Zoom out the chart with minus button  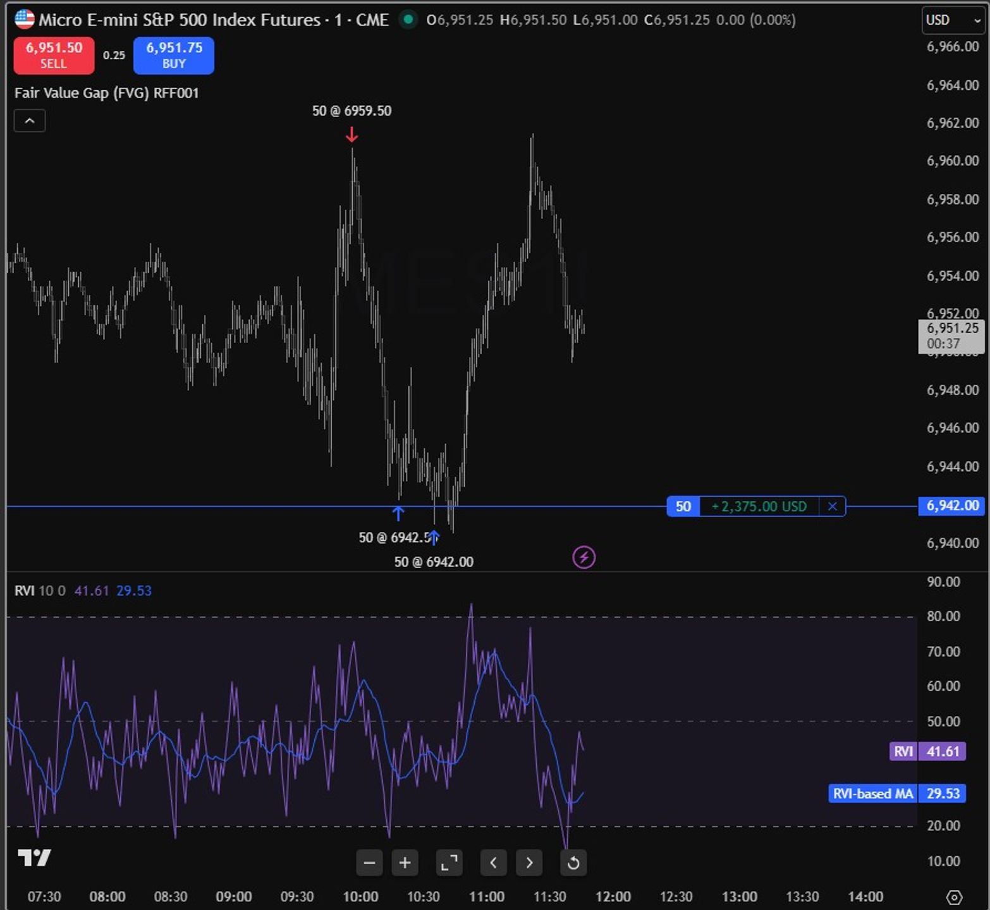(x=369, y=863)
